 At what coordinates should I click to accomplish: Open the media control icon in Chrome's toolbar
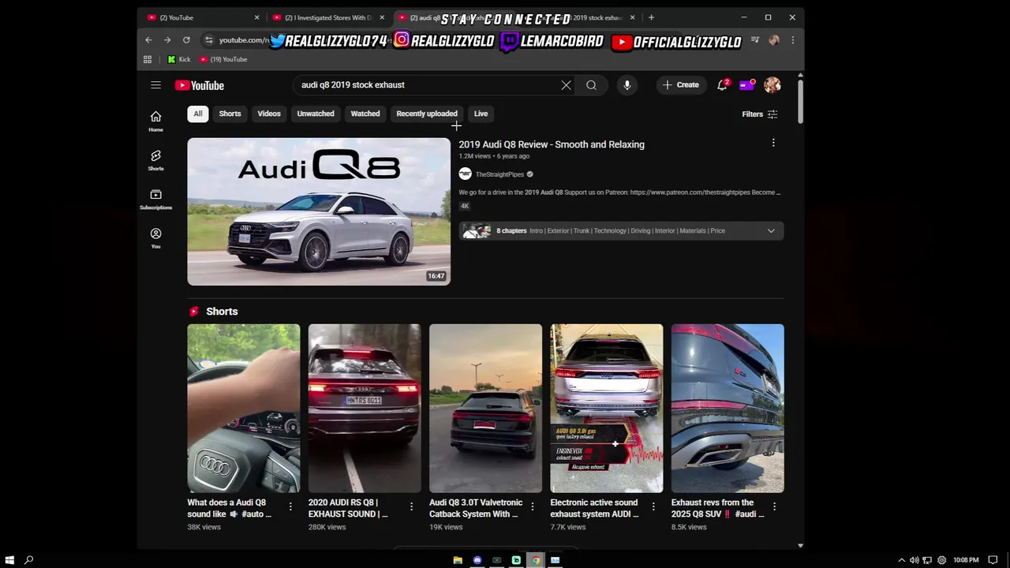coord(755,40)
